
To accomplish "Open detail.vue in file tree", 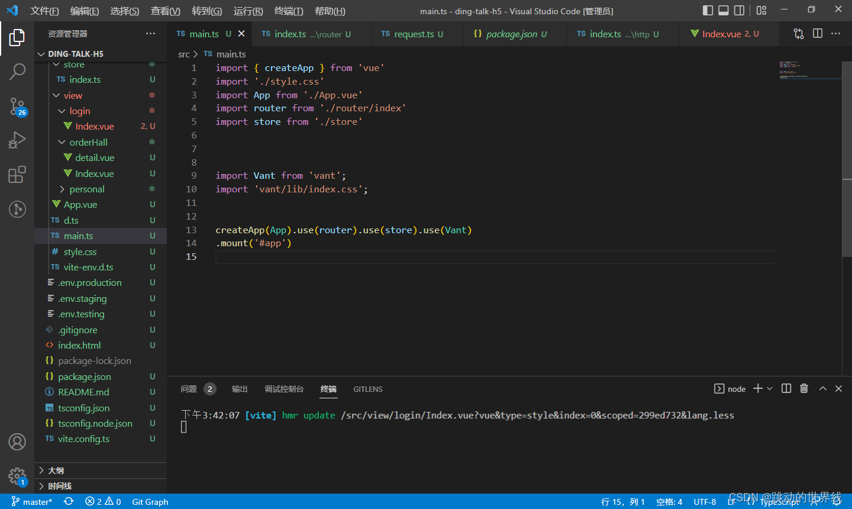I will 101,157.
